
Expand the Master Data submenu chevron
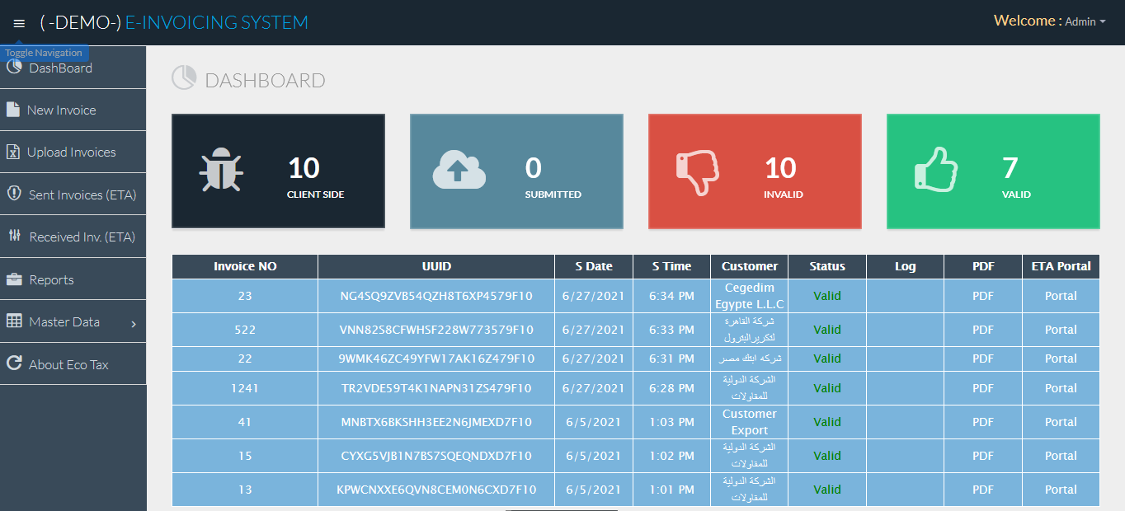point(134,324)
